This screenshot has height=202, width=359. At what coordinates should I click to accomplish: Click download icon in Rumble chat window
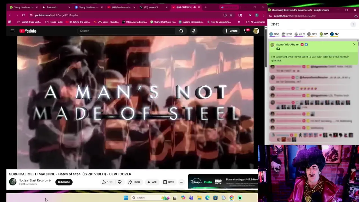pos(356,16)
